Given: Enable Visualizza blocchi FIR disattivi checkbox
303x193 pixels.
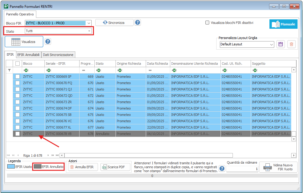Looking at the screenshot, I should tap(207, 23).
